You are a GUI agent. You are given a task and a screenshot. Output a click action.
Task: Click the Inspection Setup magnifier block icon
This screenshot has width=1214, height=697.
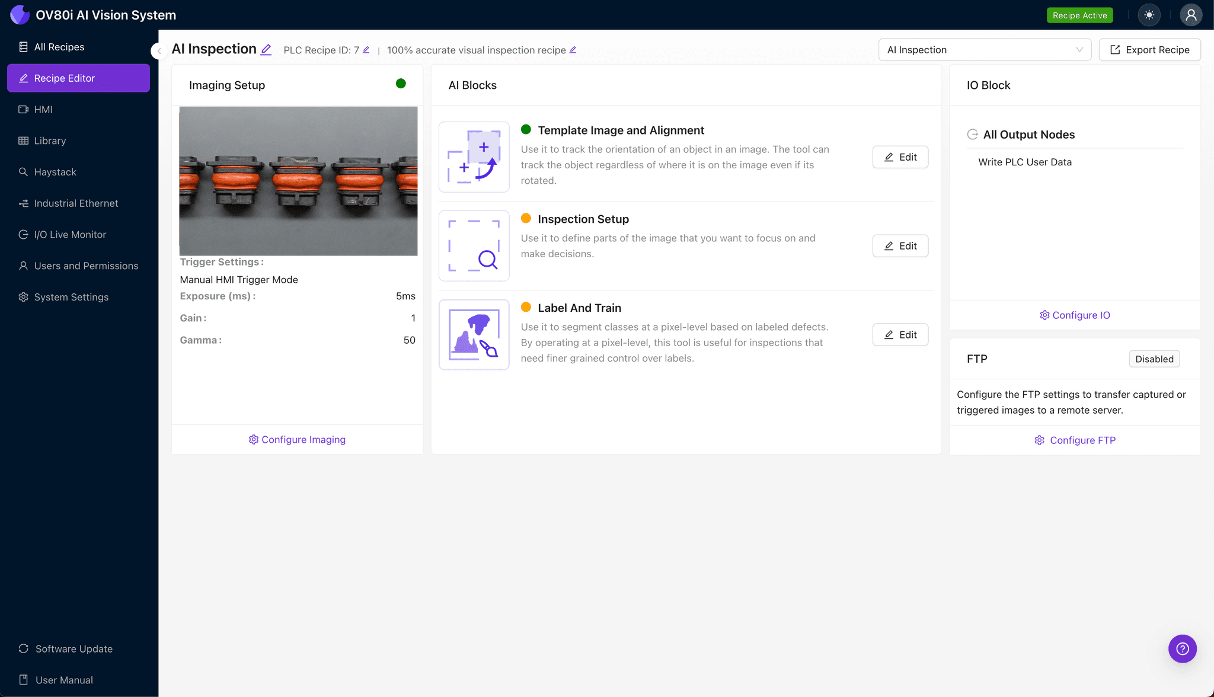click(x=474, y=246)
